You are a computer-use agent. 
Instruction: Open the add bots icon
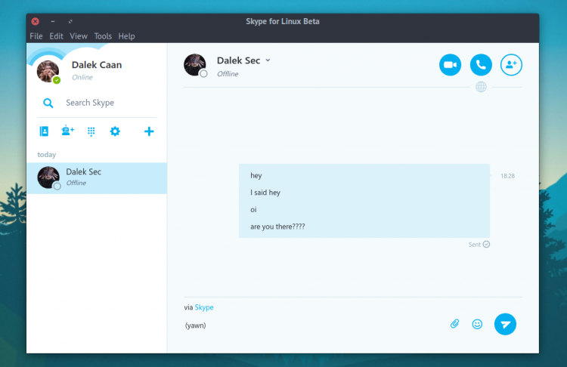click(67, 131)
